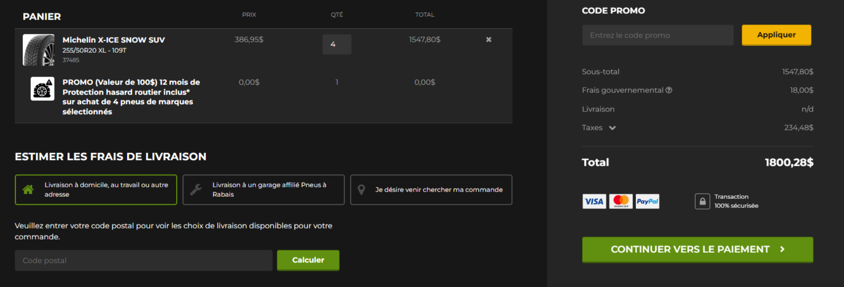Expand the Taxes breakdown chevron
The width and height of the screenshot is (844, 287).
tap(612, 128)
